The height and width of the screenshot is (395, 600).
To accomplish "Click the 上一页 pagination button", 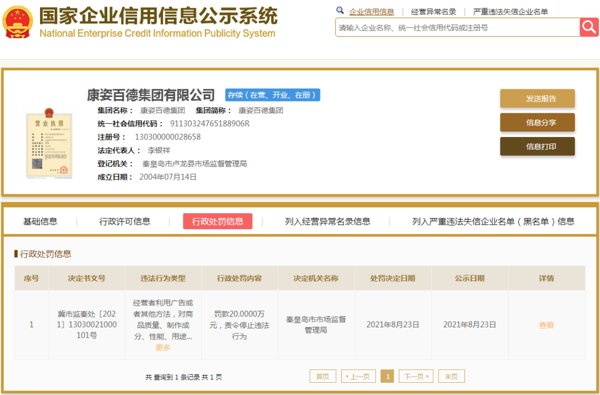I will (358, 376).
